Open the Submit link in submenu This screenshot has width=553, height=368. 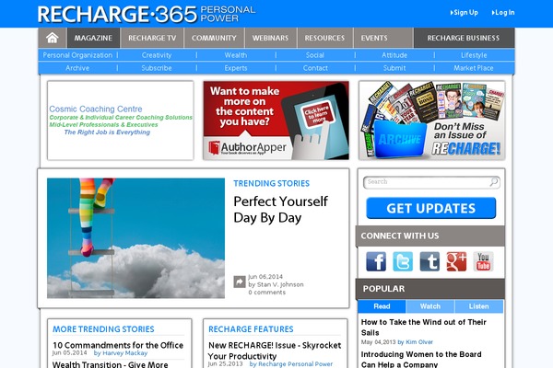click(394, 68)
